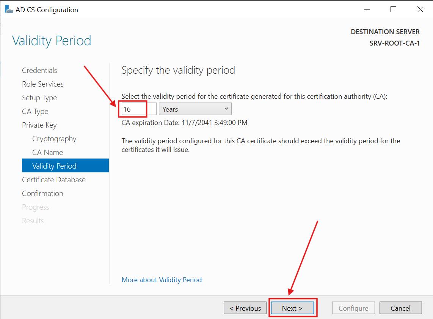Click Previous to go back

(x=245, y=308)
